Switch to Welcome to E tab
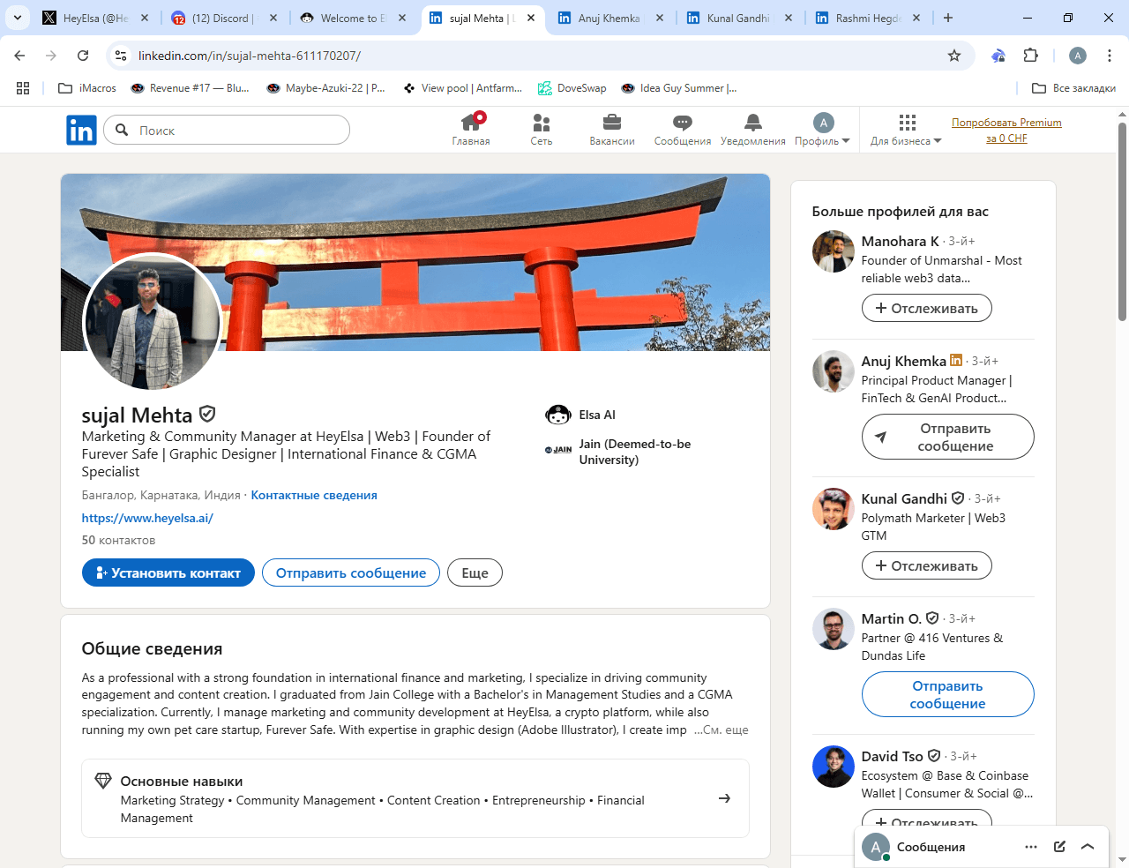This screenshot has height=868, width=1129. point(353,18)
